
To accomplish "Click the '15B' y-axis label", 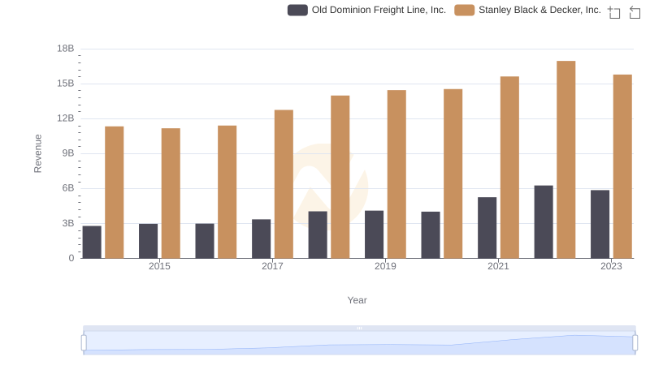I will (x=66, y=84).
